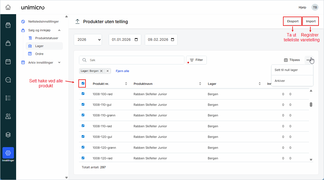The width and height of the screenshot is (324, 180).
Task: Click Fjern alle to clear filters
Action: point(122,71)
